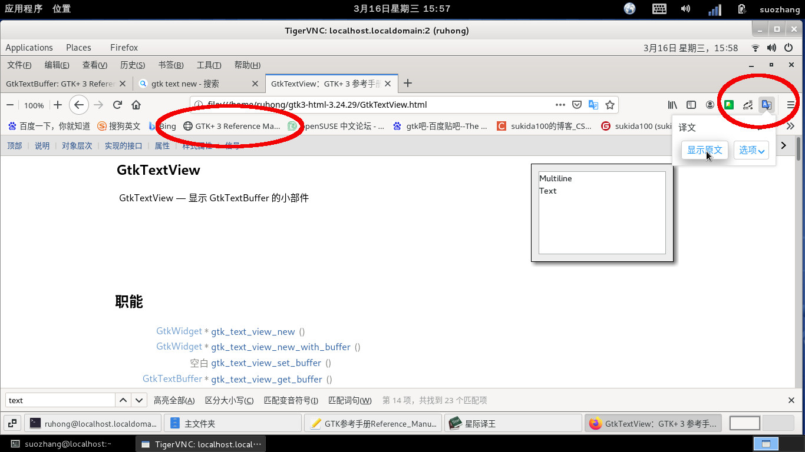Click the next match arrow in find bar
Screen dimensions: 805x452
coord(138,400)
